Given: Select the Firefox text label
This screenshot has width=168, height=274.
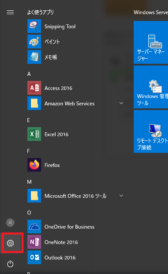Looking at the screenshot, I should tap(52, 165).
